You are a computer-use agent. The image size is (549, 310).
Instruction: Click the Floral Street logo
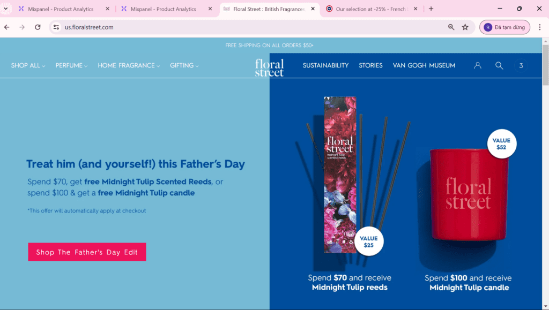pos(269,67)
